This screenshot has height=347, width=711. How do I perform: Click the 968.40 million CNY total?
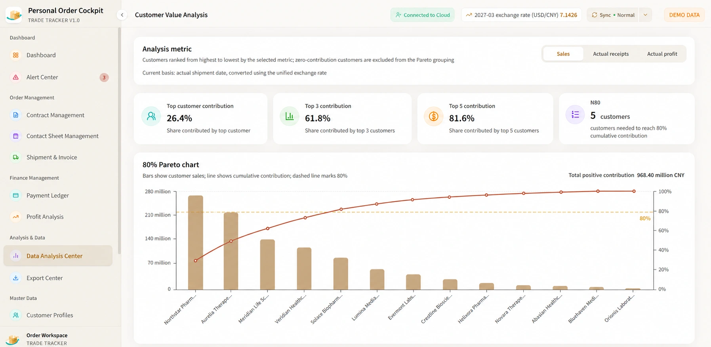[661, 175]
